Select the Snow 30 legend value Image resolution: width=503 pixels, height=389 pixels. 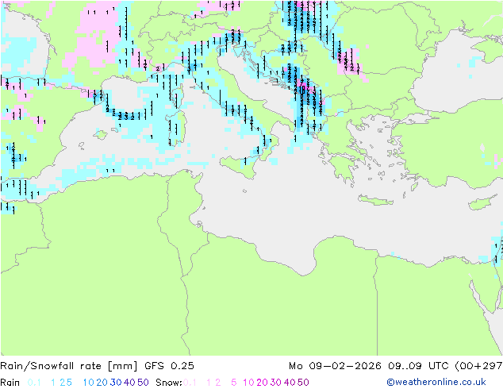pos(276,383)
